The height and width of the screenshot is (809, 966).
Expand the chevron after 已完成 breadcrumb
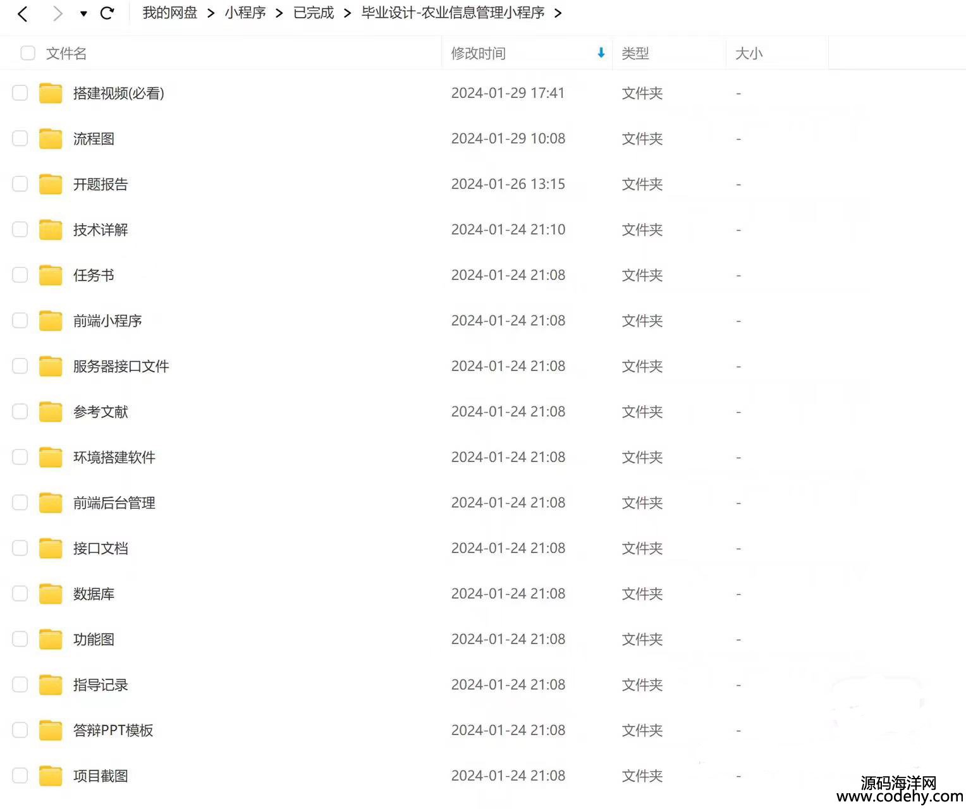point(348,13)
